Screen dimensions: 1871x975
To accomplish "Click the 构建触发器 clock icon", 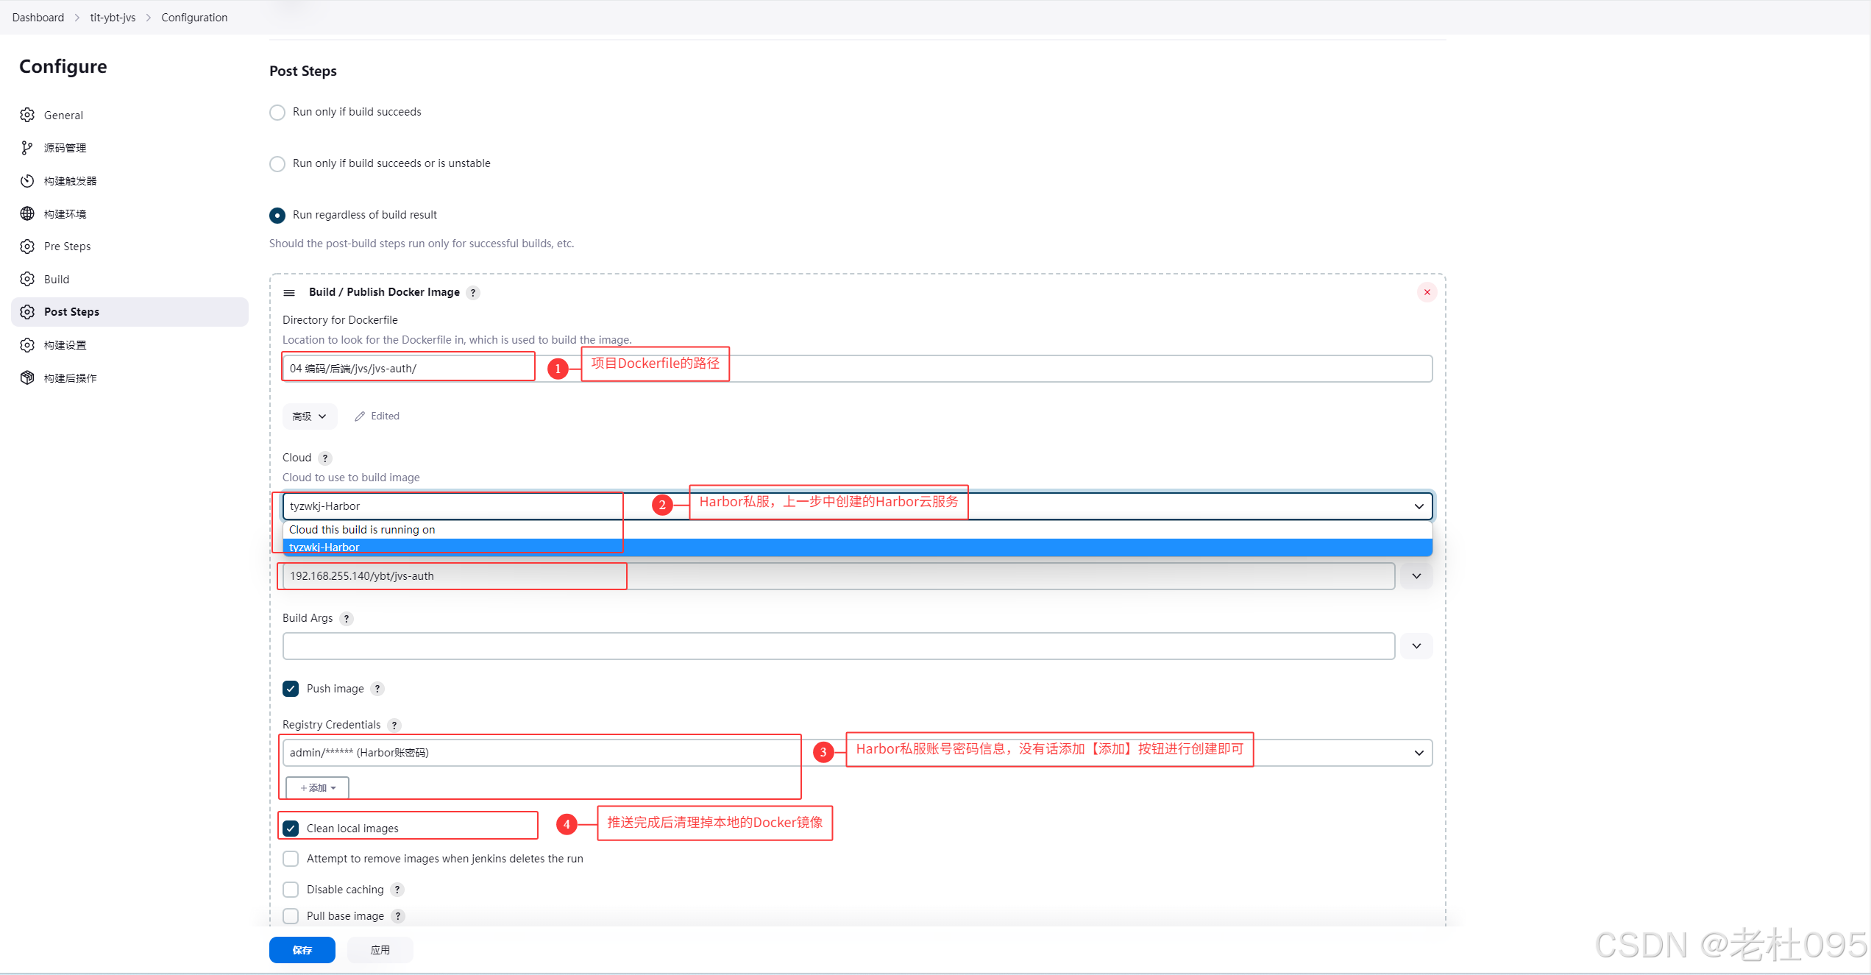I will pos(27,181).
